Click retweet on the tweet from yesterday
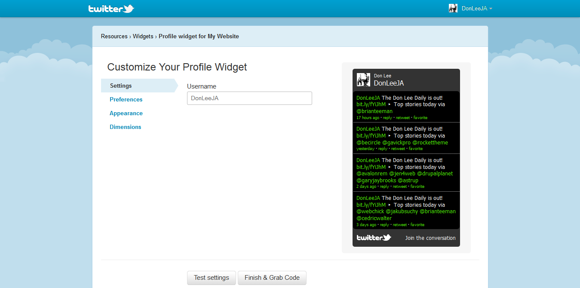 pos(398,149)
